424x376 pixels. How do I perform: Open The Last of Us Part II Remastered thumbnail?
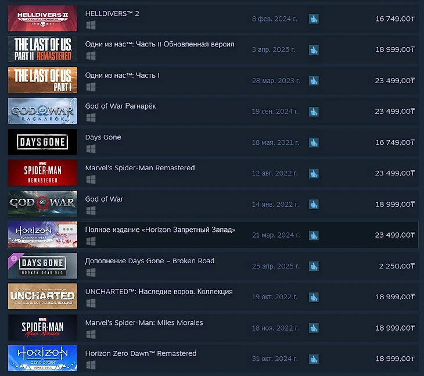pos(42,49)
